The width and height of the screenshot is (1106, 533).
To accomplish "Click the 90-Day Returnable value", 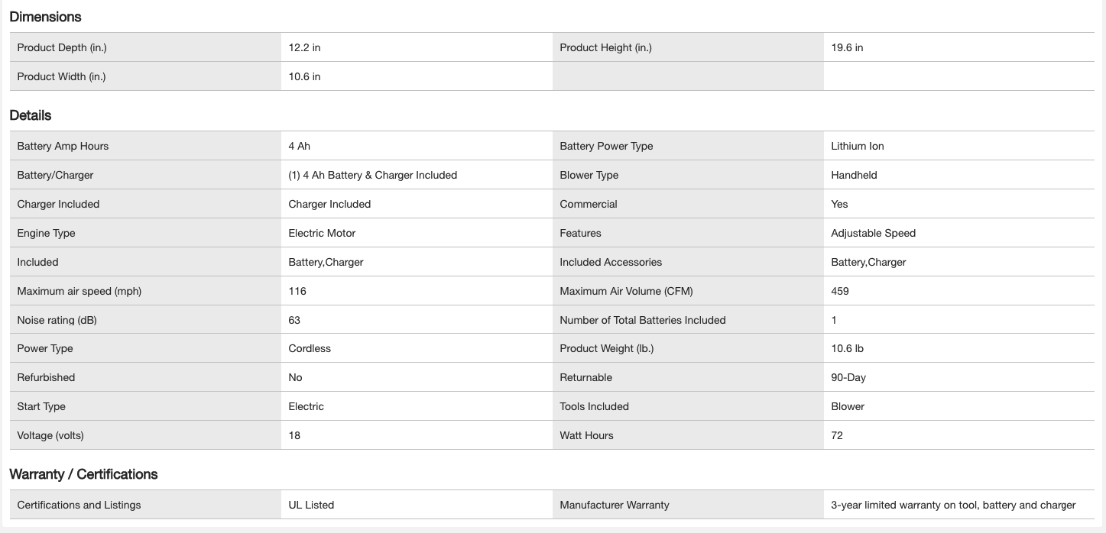I will click(848, 377).
